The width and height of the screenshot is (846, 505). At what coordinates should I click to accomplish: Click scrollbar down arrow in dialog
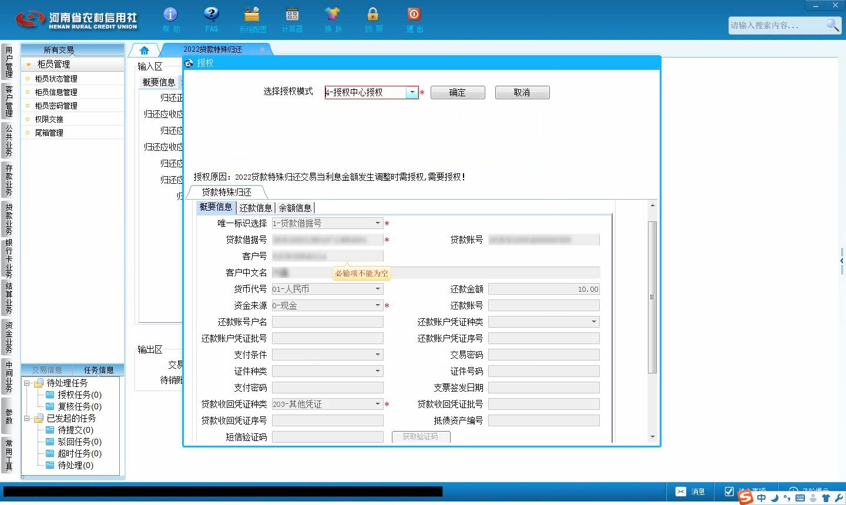(652, 437)
